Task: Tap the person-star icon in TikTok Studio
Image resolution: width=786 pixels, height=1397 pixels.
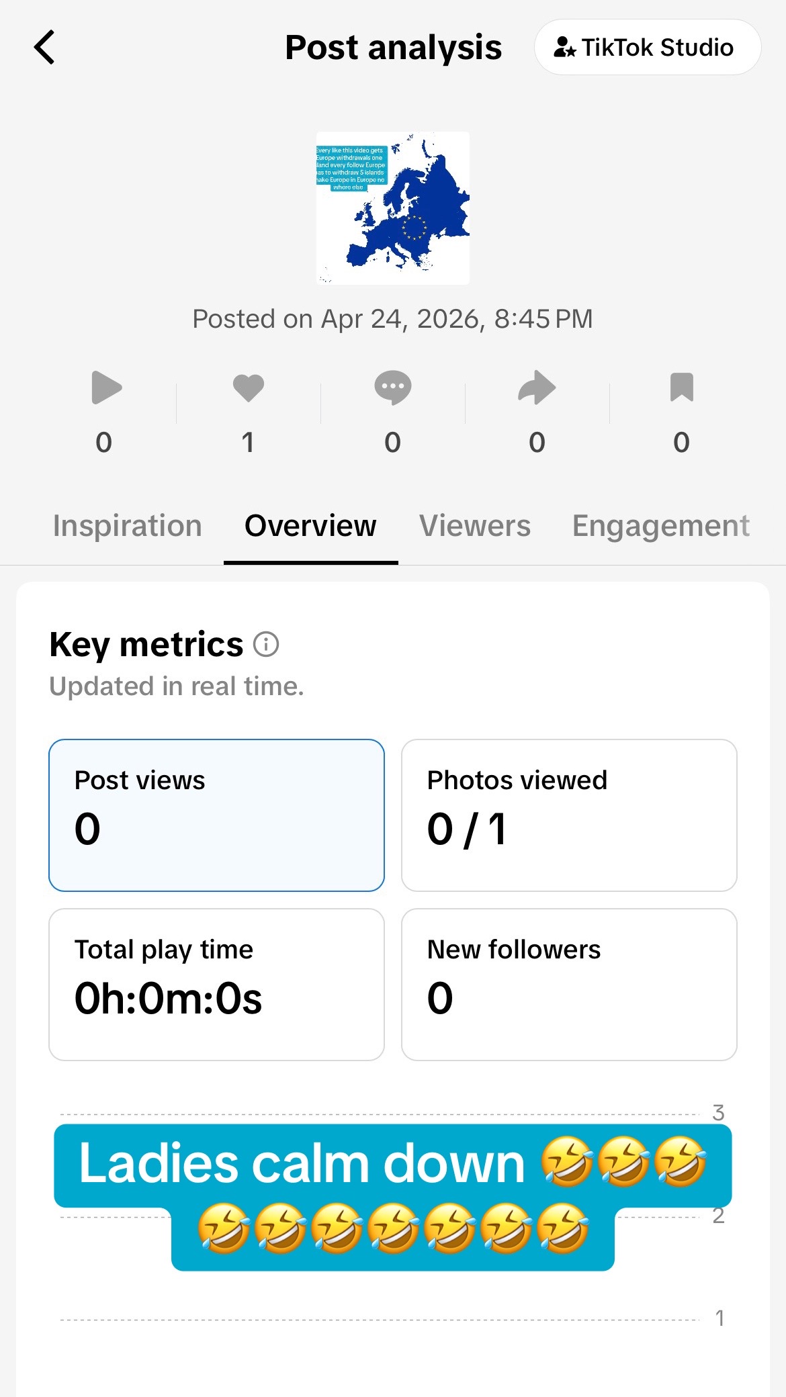Action: point(564,48)
